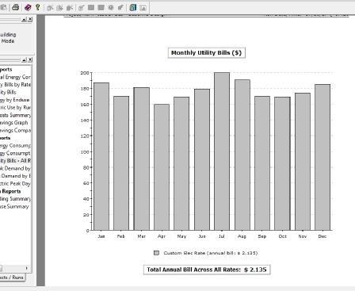
Task: Click the copy icon at toolbar's left edge
Action: (x=3, y=7)
